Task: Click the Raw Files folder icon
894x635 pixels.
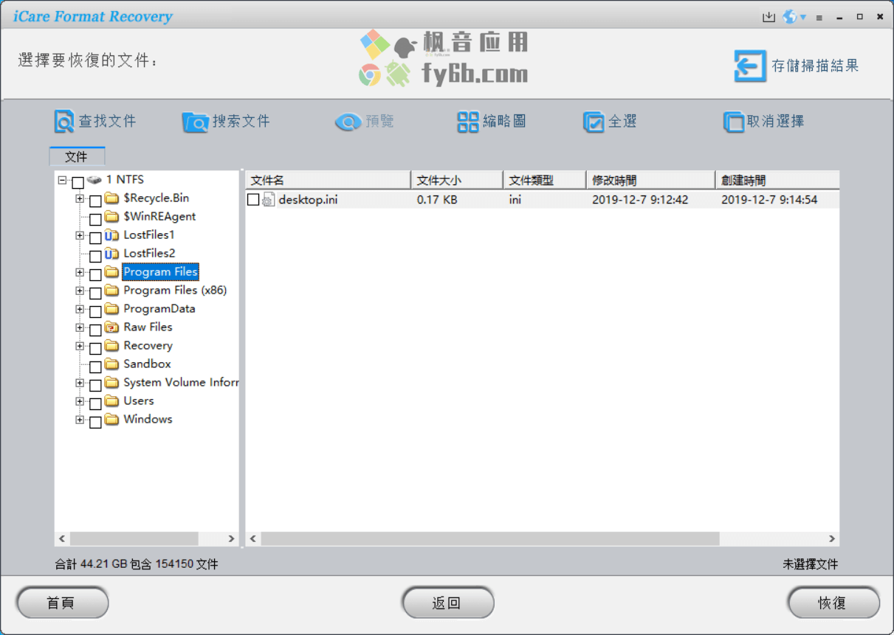Action: pyautogui.click(x=111, y=327)
